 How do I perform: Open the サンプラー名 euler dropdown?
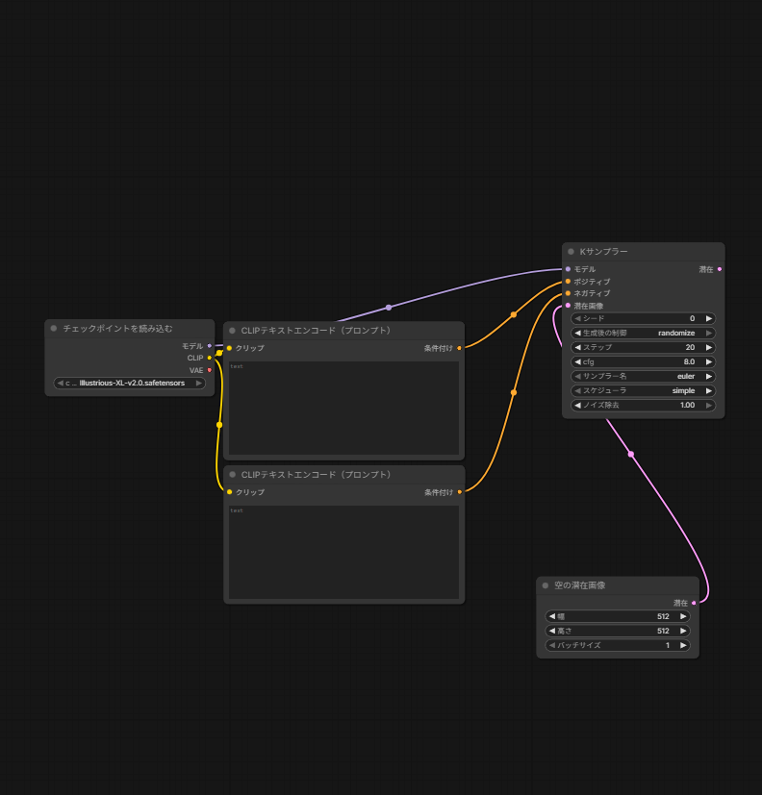(643, 376)
